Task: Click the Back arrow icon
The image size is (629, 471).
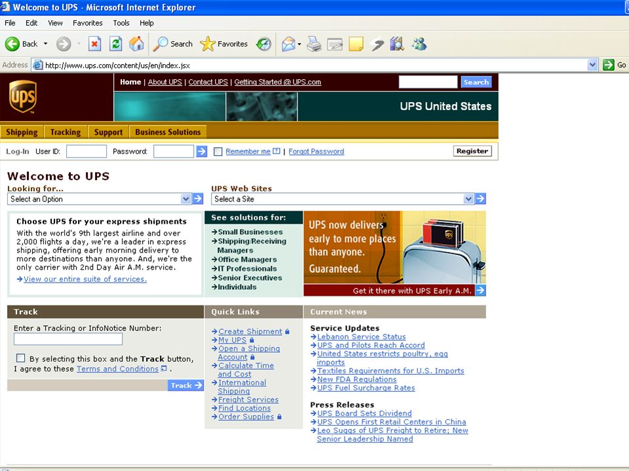Action: click(12, 44)
